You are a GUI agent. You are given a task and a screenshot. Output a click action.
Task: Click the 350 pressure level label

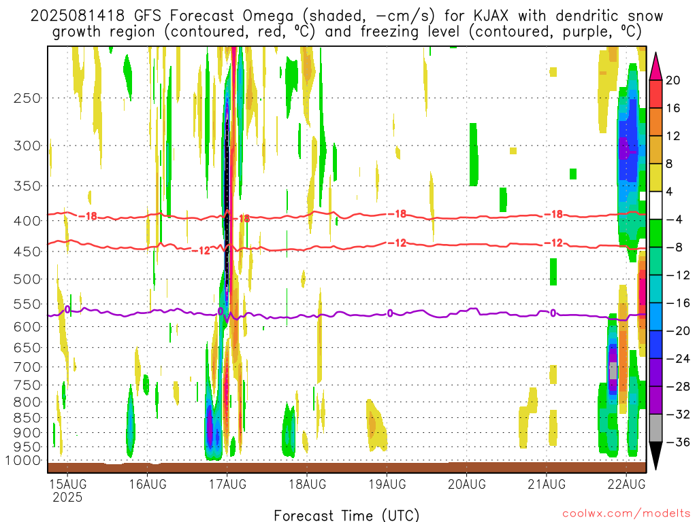[27, 186]
